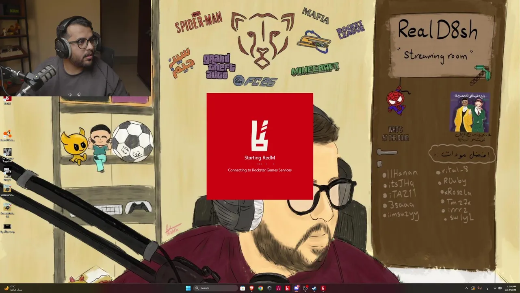
Task: Launch the Call of Duty desktop shortcut
Action: tap(7, 173)
